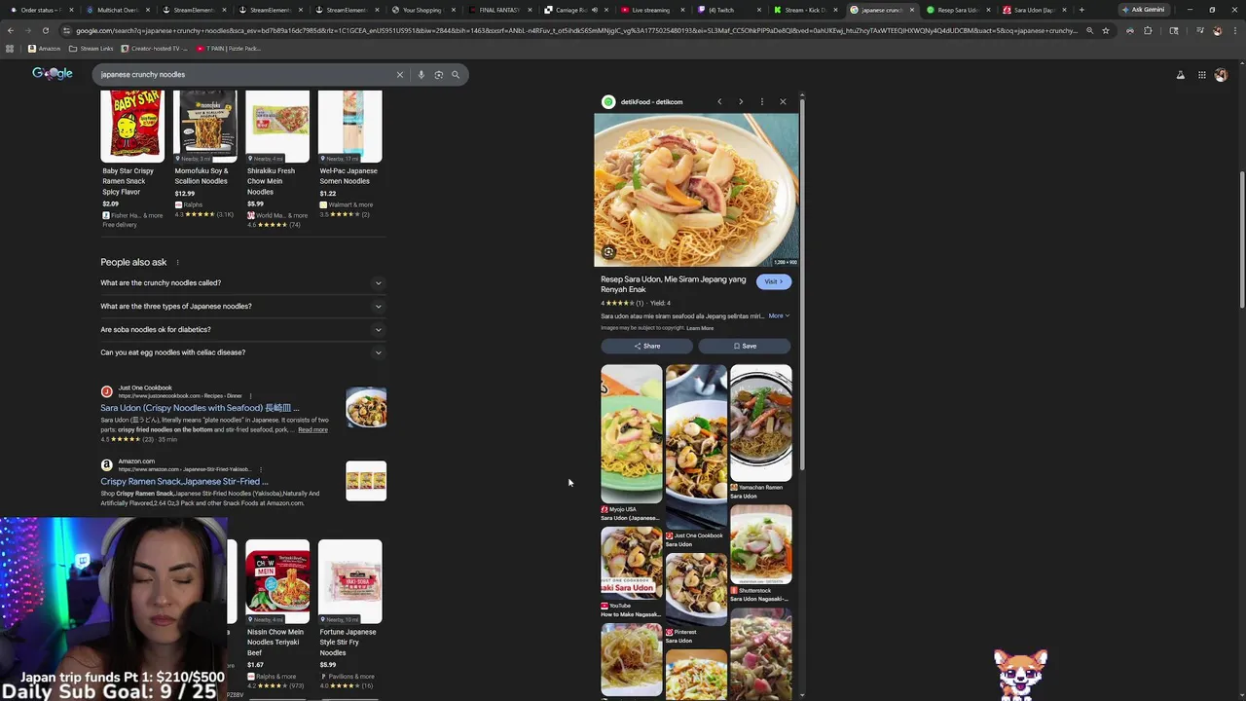Click Read more on Just One Cookbook snippet
The image size is (1246, 701).
tap(312, 429)
